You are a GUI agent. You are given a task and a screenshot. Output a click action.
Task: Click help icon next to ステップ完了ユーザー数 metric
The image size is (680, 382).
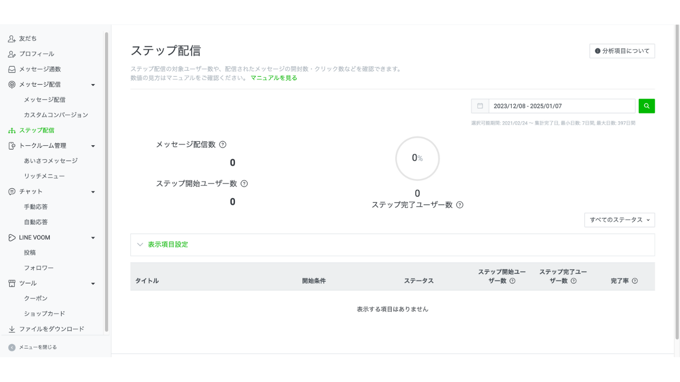click(459, 205)
